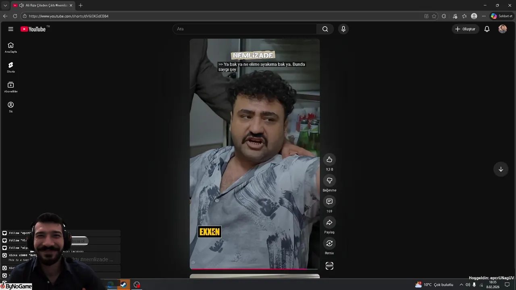
Task: Click the Oluştur create button
Action: (466, 29)
